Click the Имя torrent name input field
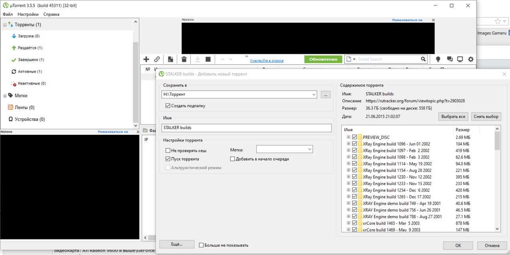510x255 pixels. pos(247,128)
